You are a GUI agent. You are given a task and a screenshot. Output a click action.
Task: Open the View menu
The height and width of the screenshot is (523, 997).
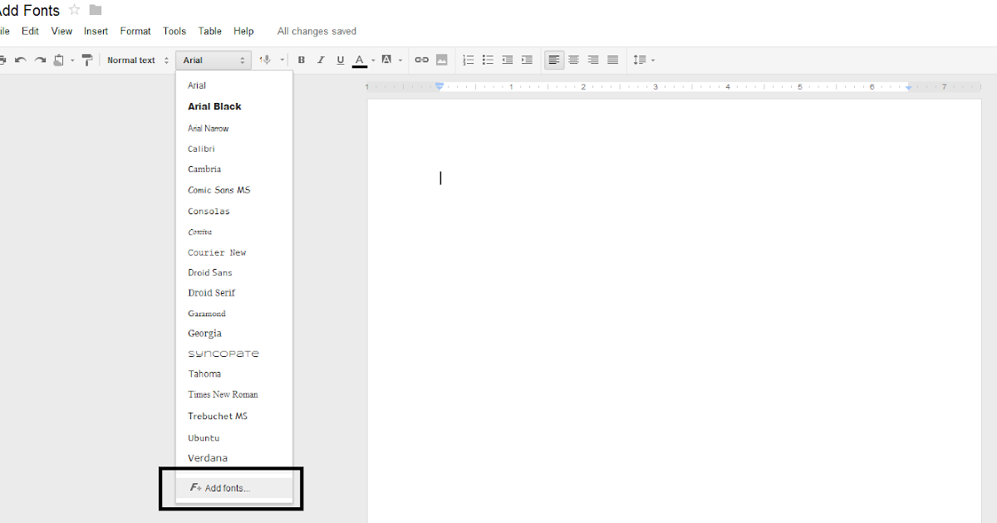pos(61,31)
